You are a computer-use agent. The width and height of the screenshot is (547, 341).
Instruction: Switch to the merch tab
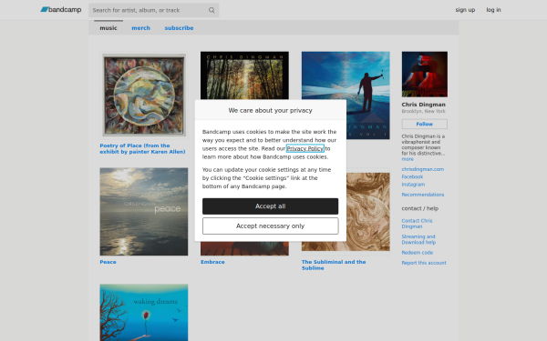click(141, 28)
